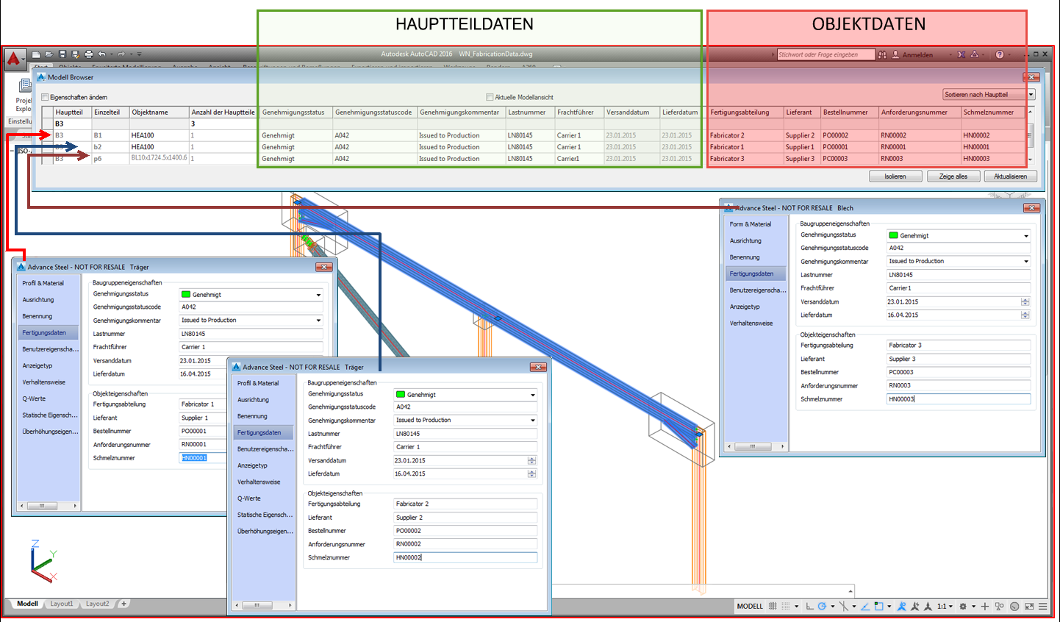Click the Save As icon in quick access toolbar

tap(75, 54)
